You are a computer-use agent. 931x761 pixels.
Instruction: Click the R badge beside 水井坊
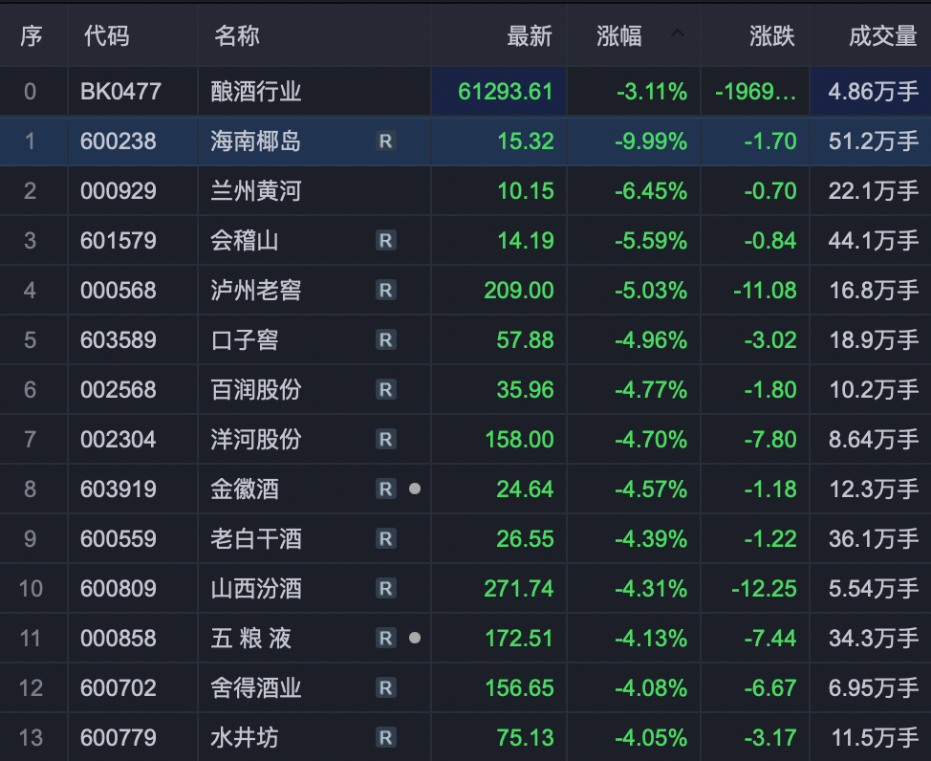[385, 738]
